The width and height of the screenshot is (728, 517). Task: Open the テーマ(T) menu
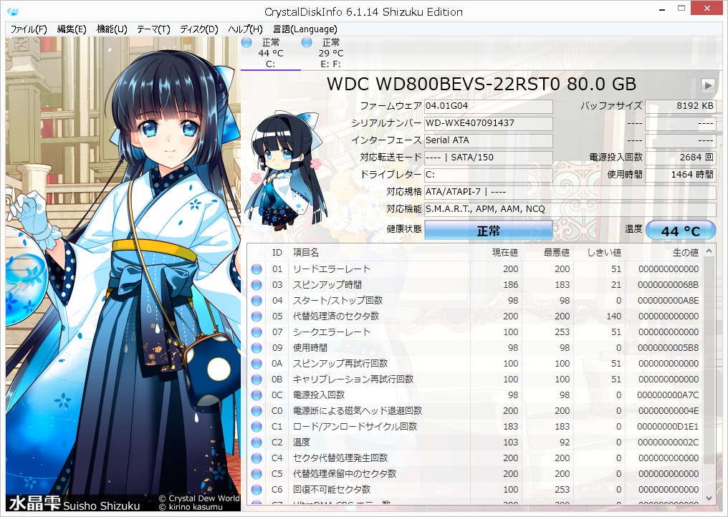153,29
